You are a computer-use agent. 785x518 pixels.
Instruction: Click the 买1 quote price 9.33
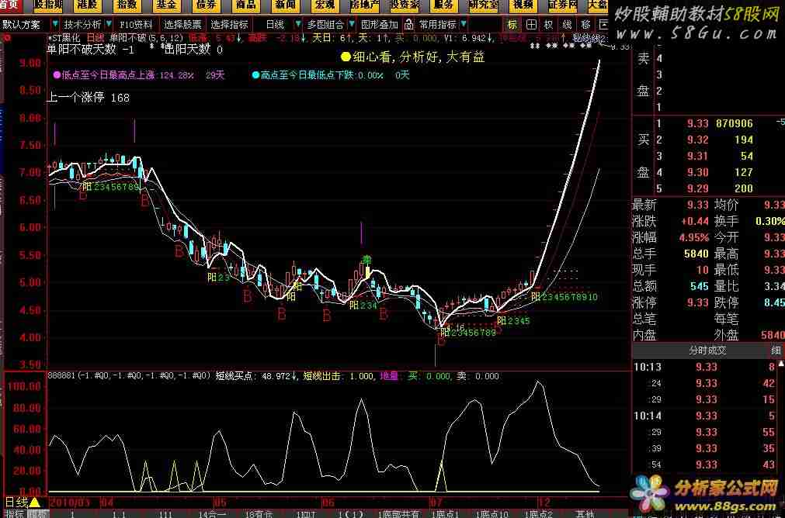click(x=698, y=123)
